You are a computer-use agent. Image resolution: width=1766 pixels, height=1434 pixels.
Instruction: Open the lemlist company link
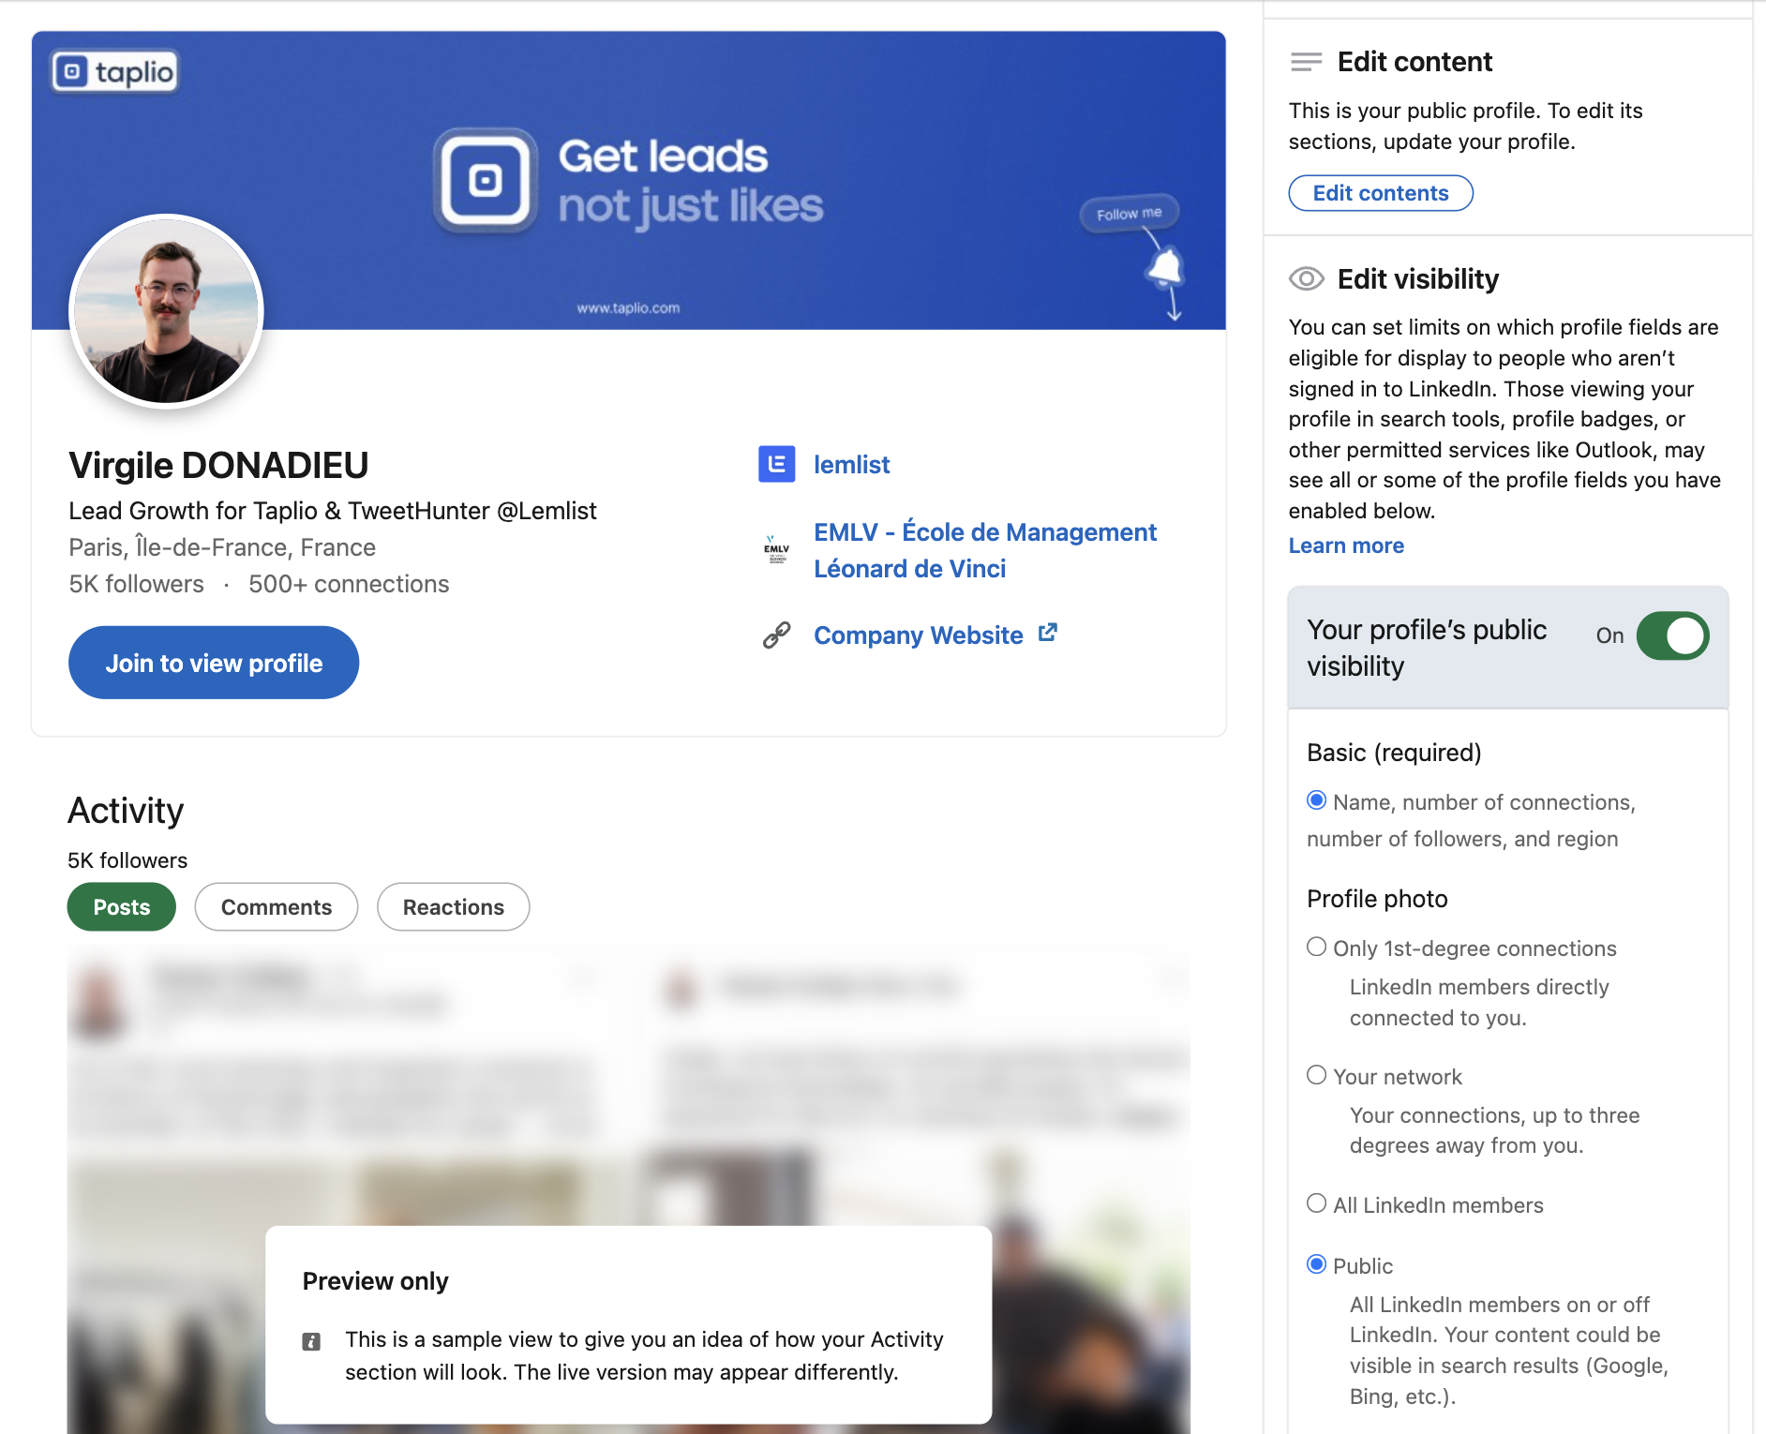click(852, 465)
